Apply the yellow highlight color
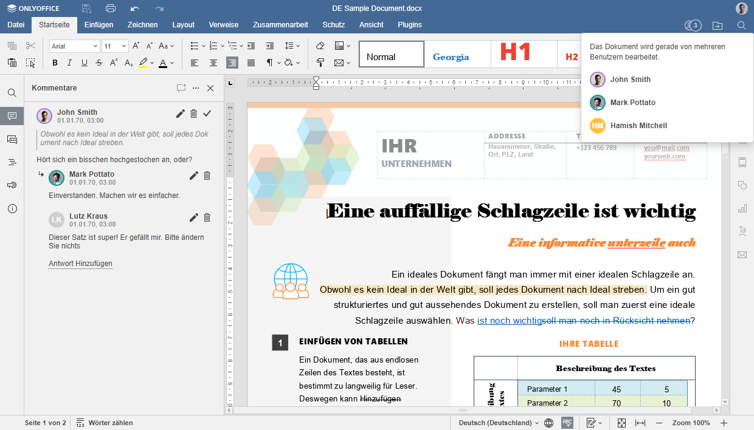The image size is (754, 430). 143,63
